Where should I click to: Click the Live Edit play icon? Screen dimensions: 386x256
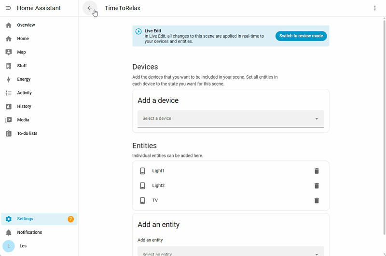138,31
